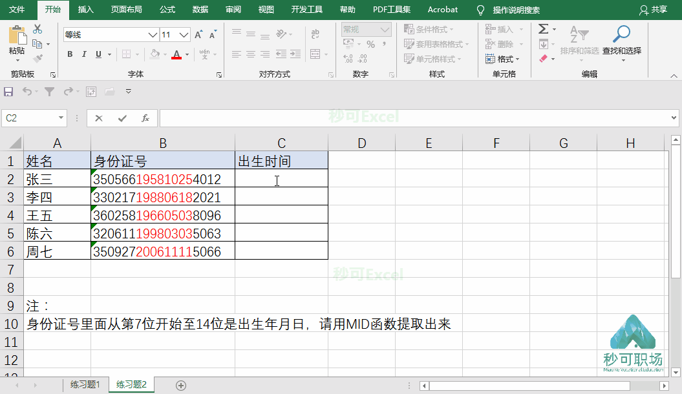Click the 共享 Share button
The image size is (682, 394).
(654, 10)
